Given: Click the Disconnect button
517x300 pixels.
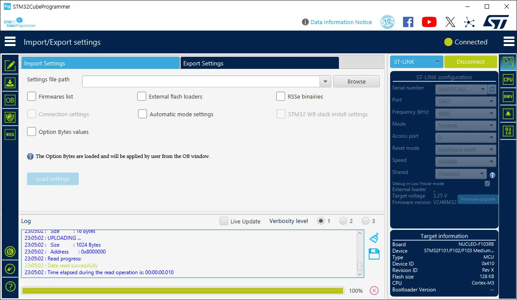Looking at the screenshot, I should 471,62.
